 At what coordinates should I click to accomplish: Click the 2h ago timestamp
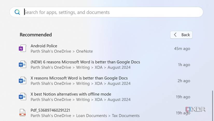pyautogui.click(x=184, y=81)
